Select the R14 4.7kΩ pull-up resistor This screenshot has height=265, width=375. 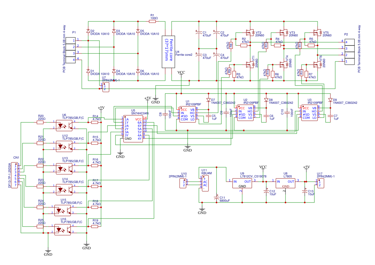click(x=95, y=121)
